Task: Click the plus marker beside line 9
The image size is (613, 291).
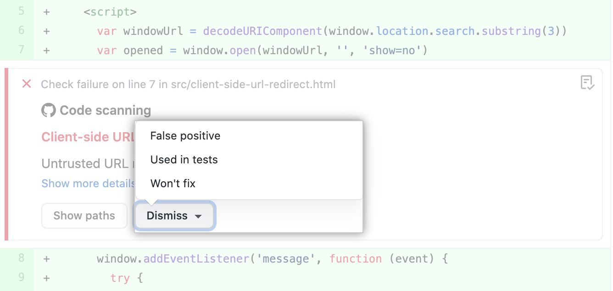Action: (x=46, y=278)
